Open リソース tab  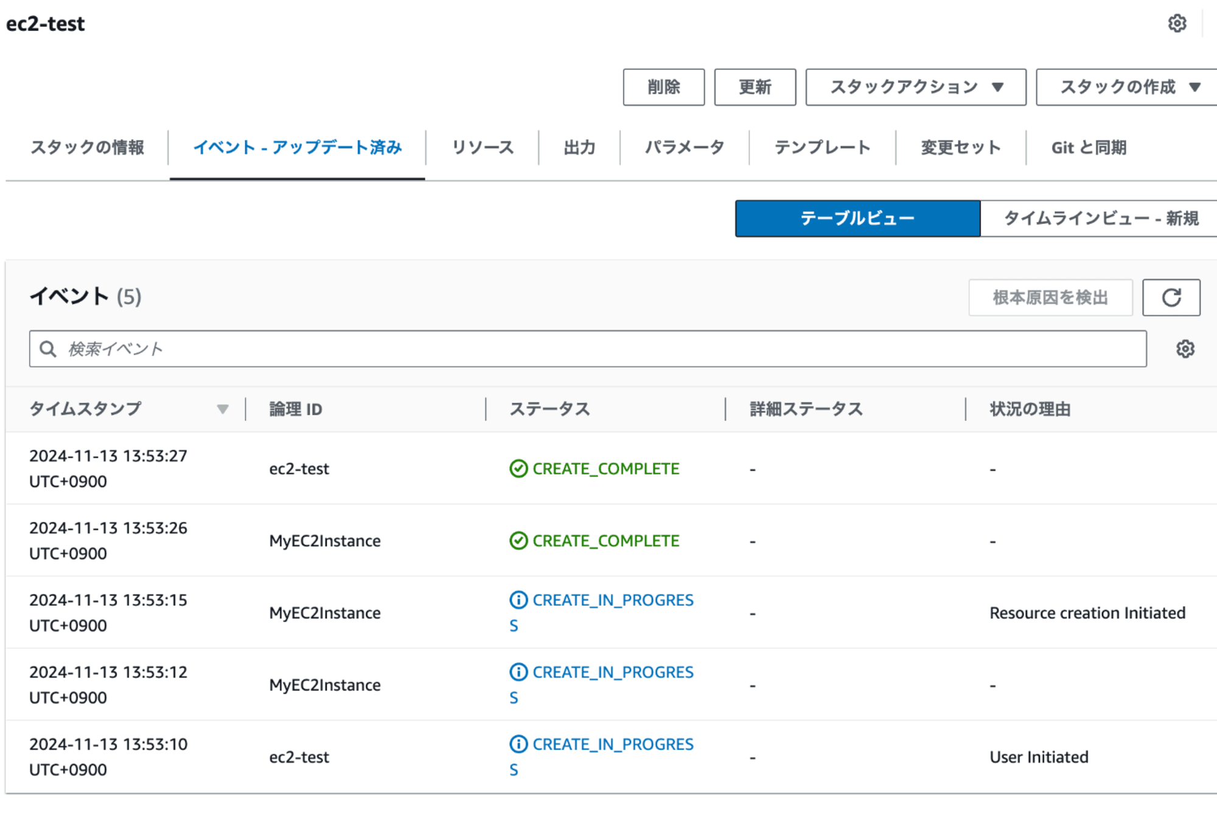point(483,147)
